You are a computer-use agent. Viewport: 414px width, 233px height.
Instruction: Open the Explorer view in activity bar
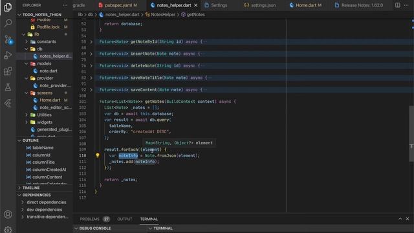tap(8, 7)
